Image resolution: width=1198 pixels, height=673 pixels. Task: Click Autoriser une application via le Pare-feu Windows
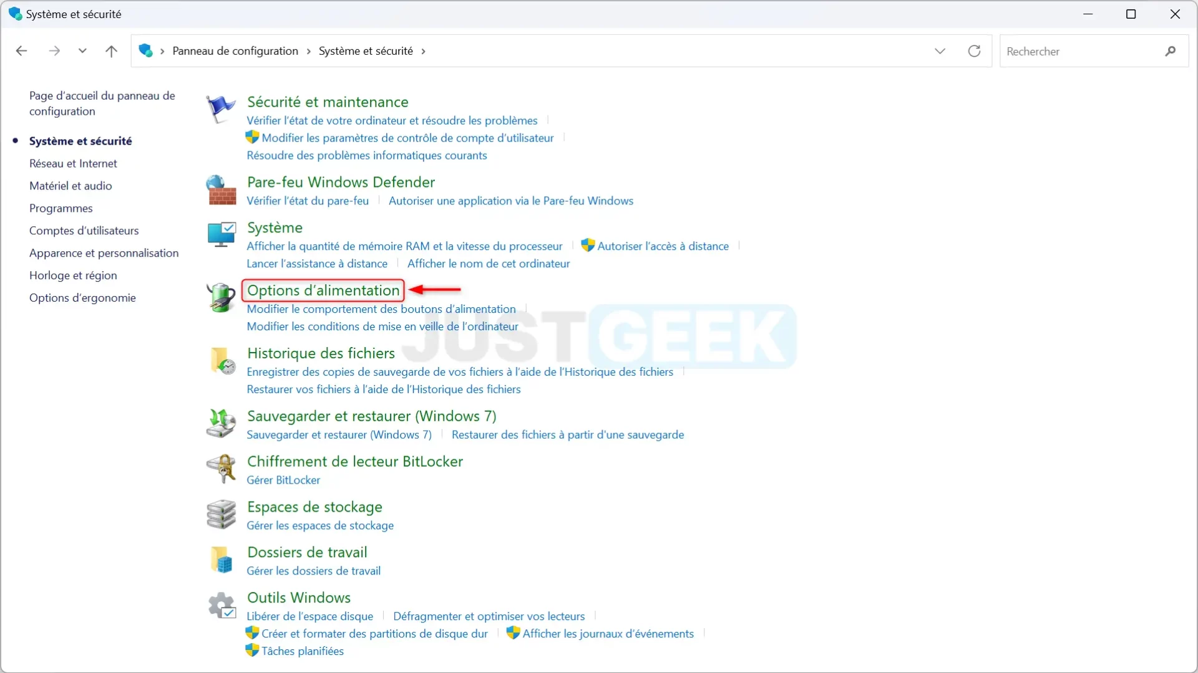(x=511, y=201)
